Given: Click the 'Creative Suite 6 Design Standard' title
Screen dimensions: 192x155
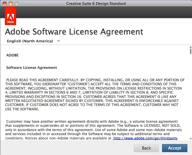Looking at the screenshot, I should click(96, 3).
